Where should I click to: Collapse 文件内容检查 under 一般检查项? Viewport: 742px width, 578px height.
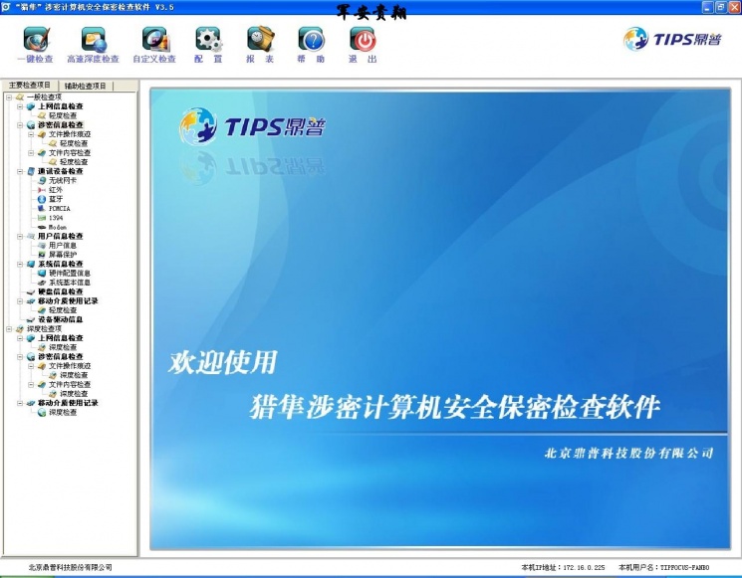(x=31, y=152)
